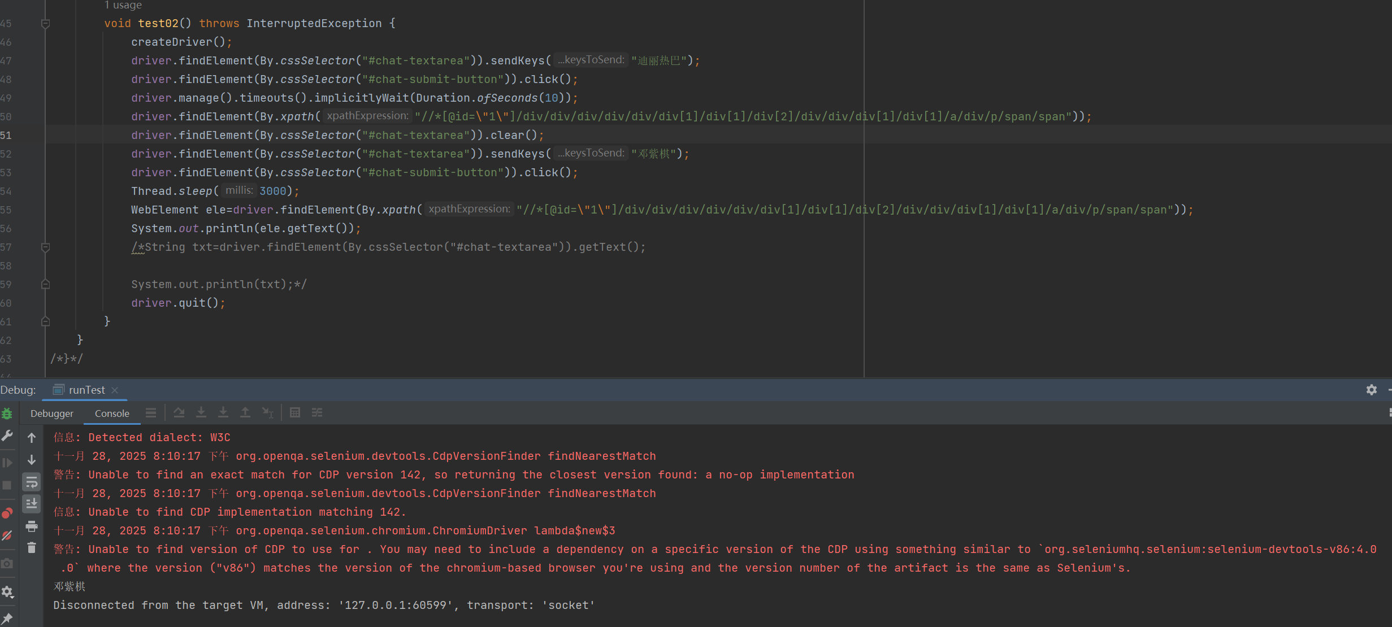
Task: Click View Breakpoints red circles icon
Action: [7, 513]
